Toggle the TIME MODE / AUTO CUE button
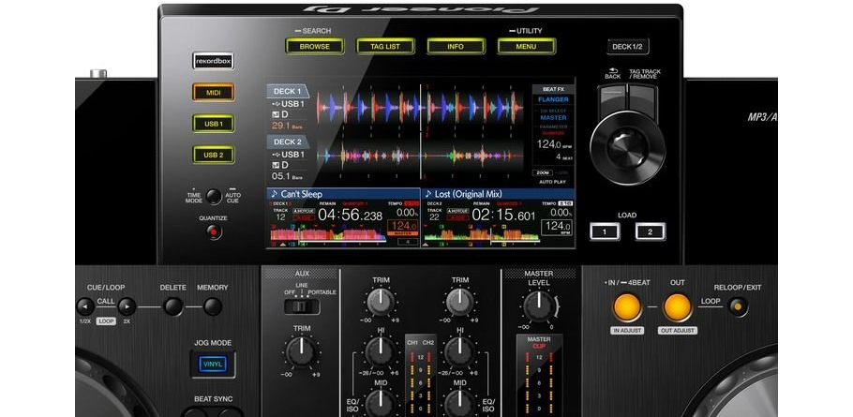The image size is (853, 417). click(x=214, y=196)
